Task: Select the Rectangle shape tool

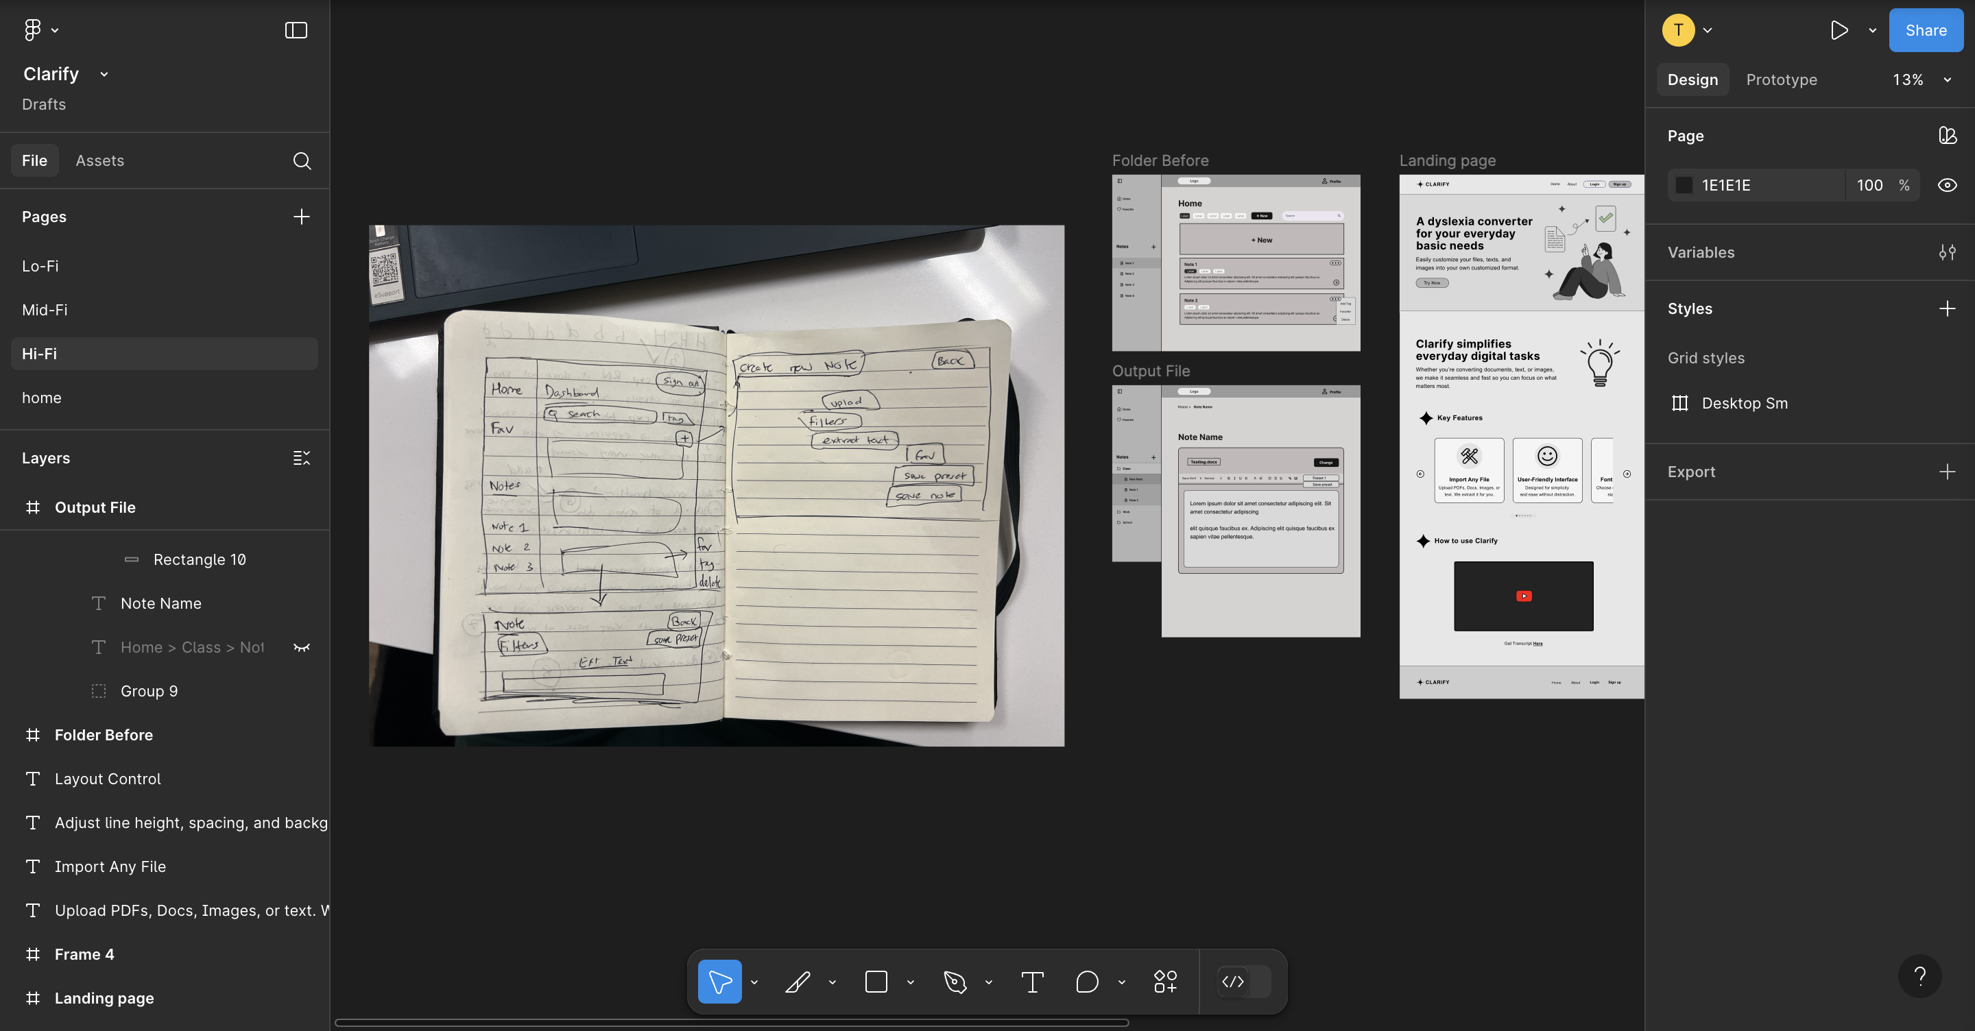Action: pos(876,982)
